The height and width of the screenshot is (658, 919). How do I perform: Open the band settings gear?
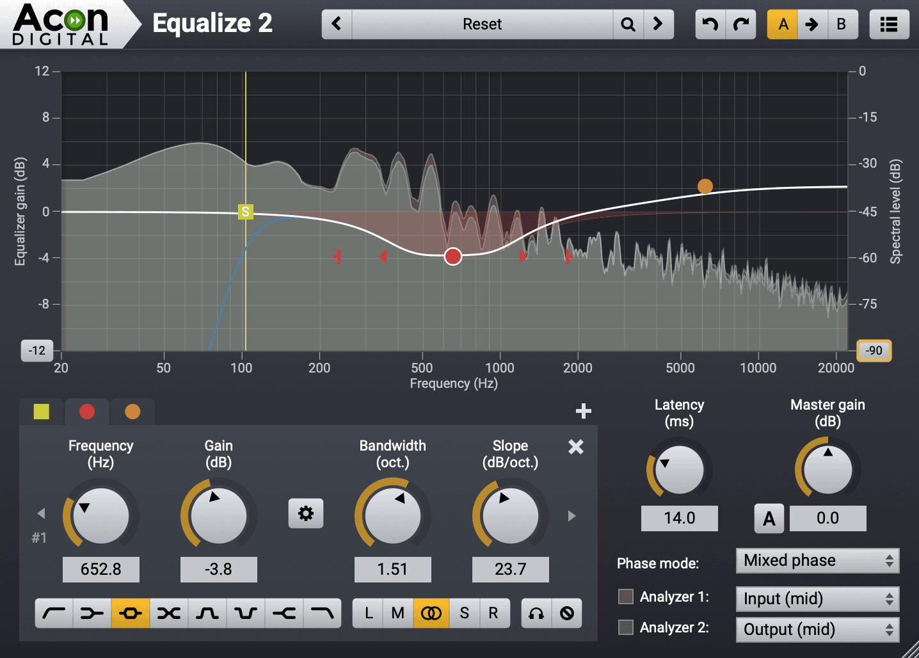[x=306, y=513]
